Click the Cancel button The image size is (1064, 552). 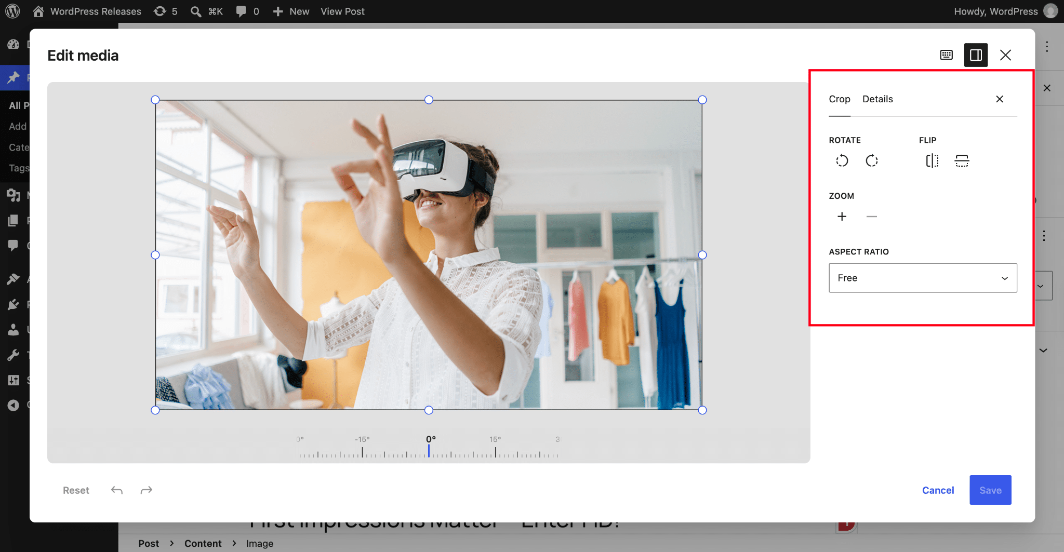pyautogui.click(x=938, y=490)
